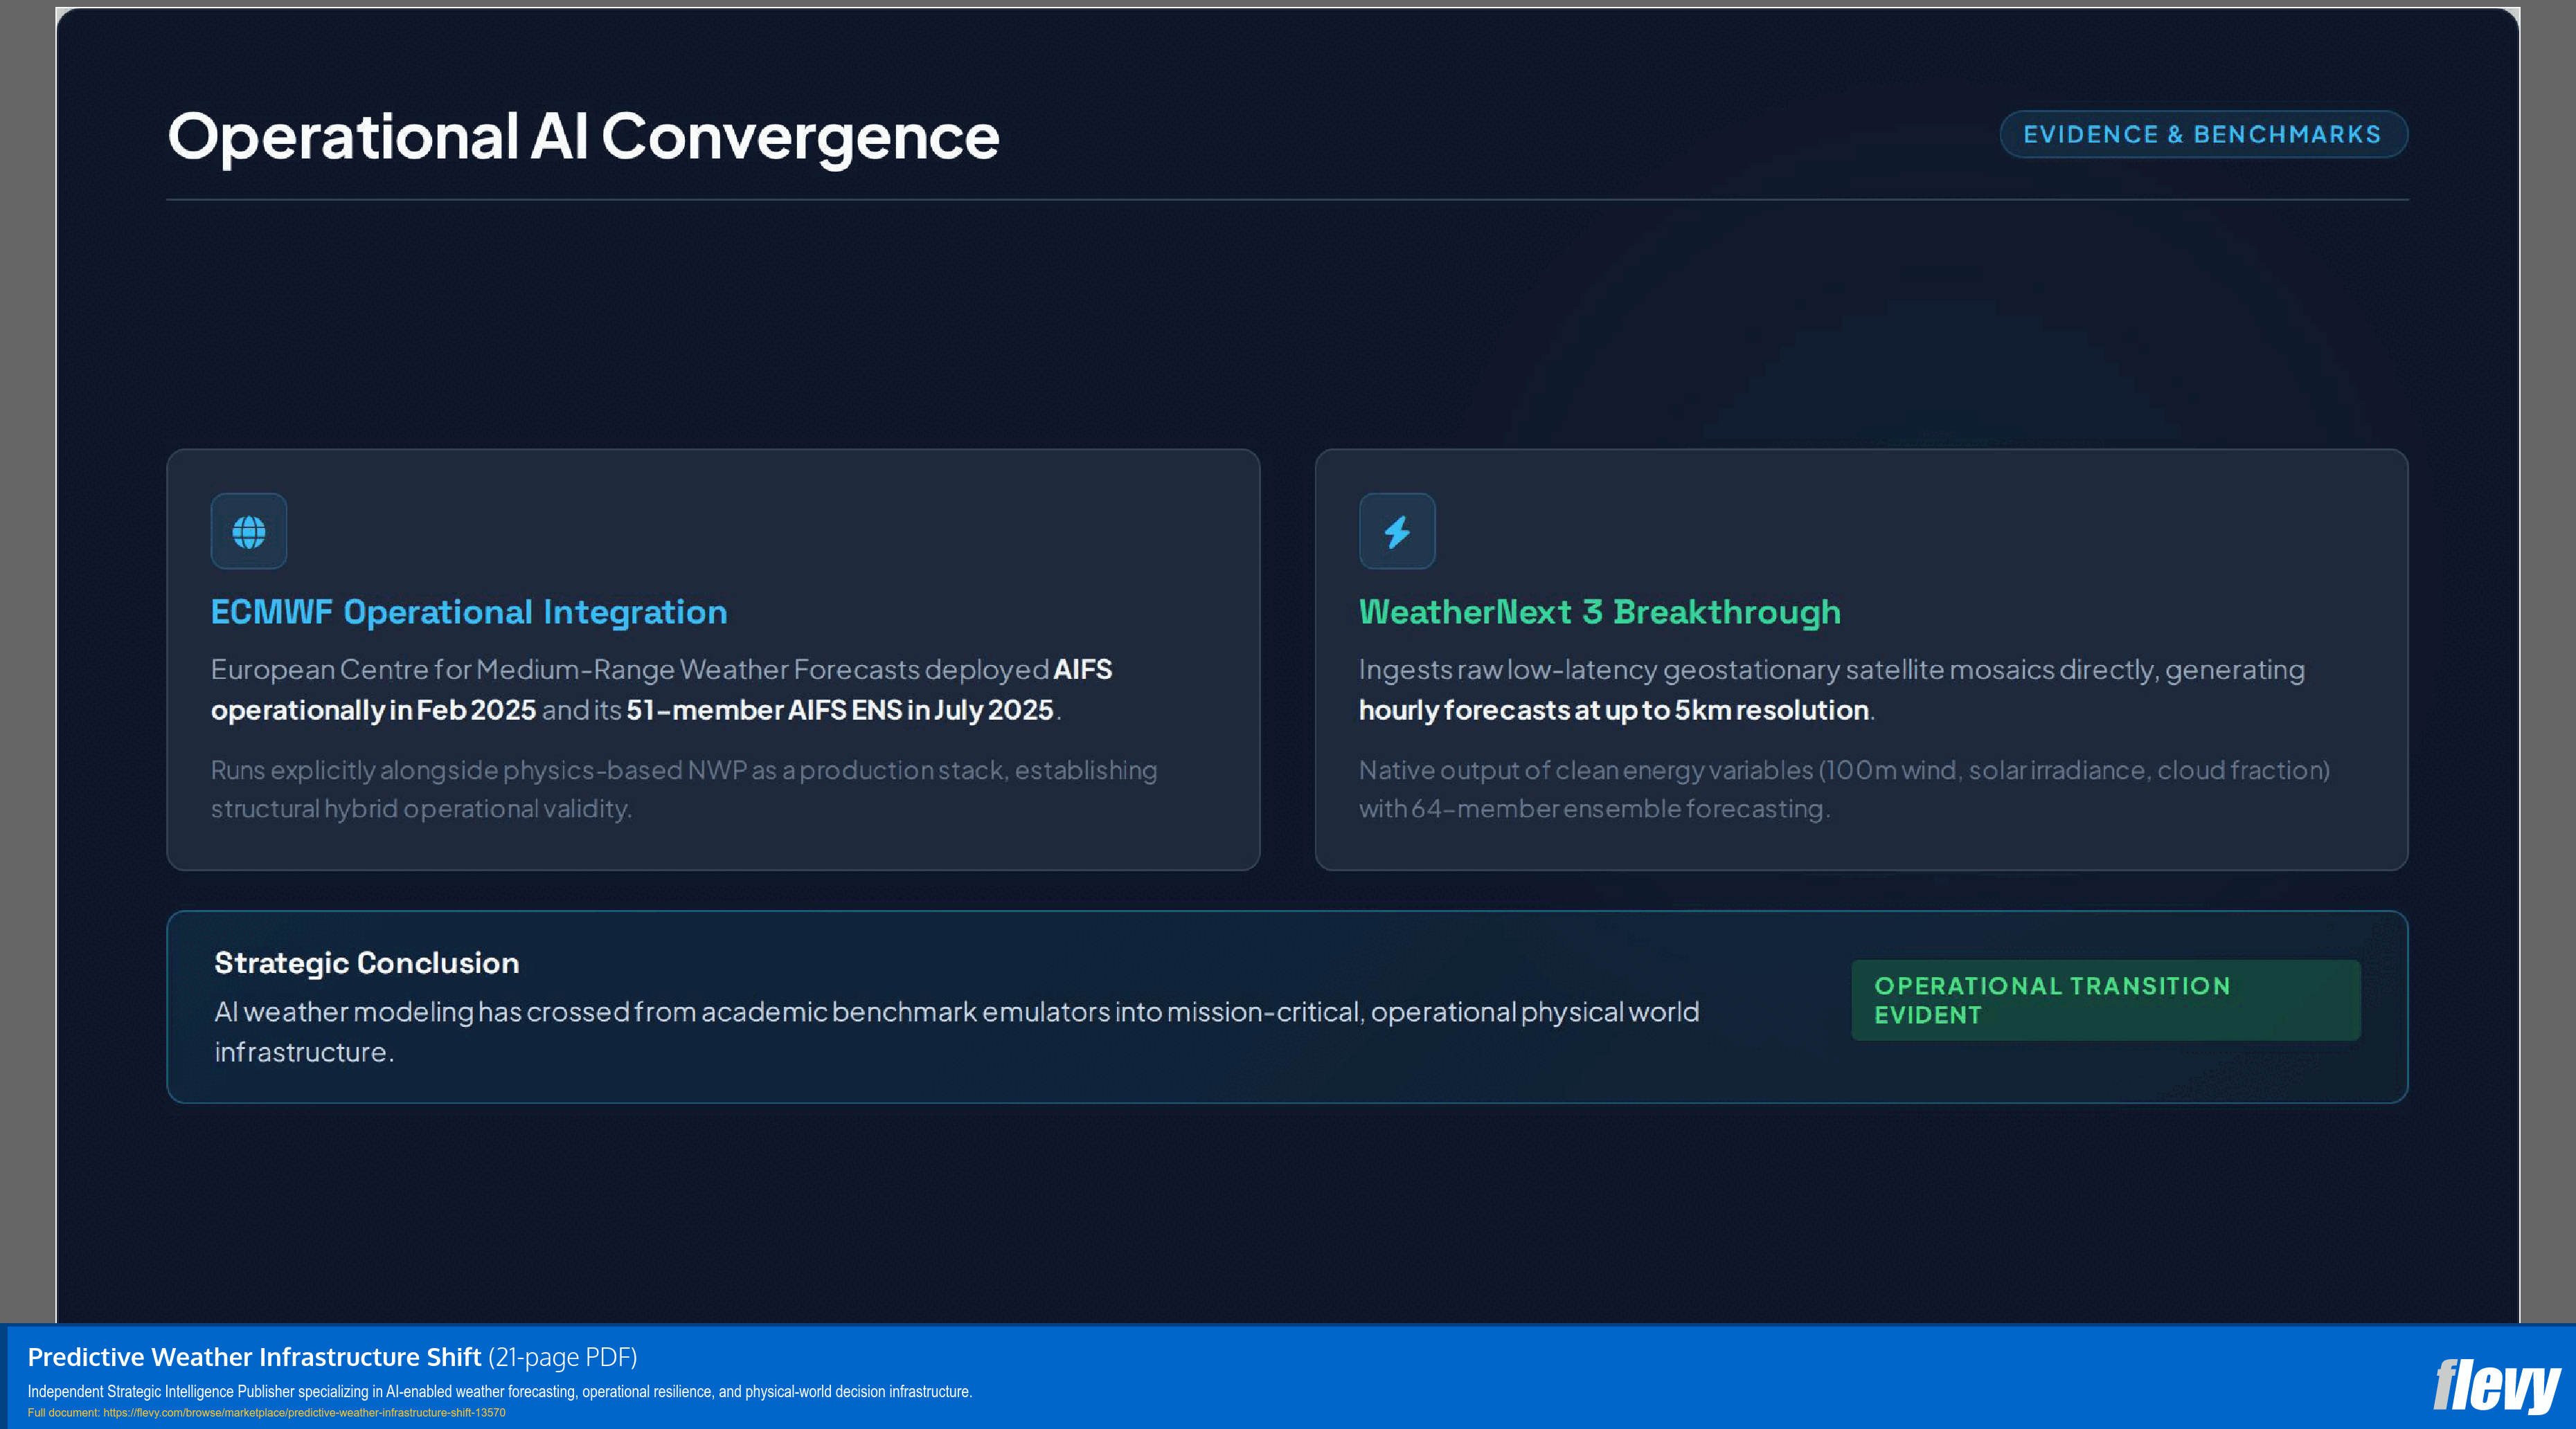Click the '(21-page PDF)' label
Image resolution: width=2576 pixels, height=1429 pixels.
[563, 1357]
